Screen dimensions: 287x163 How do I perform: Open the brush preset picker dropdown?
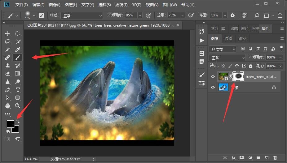click(34, 16)
